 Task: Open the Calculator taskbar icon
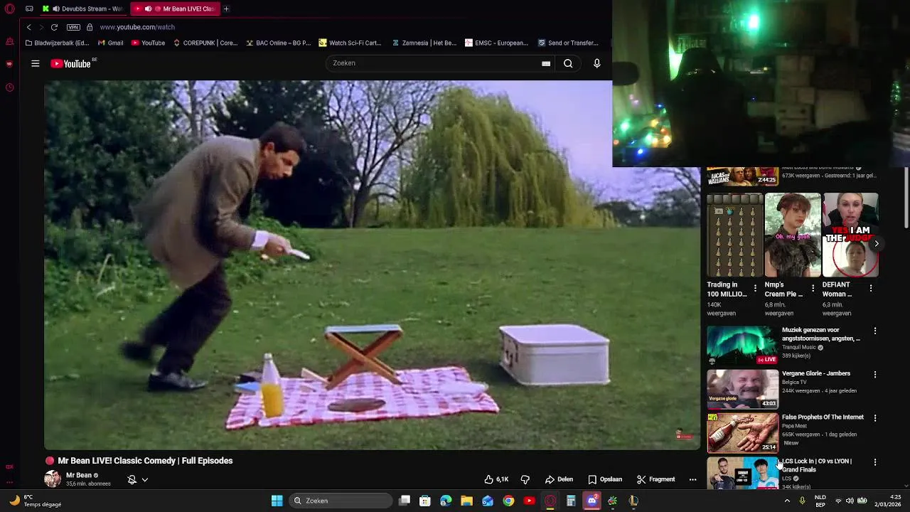[571, 501]
